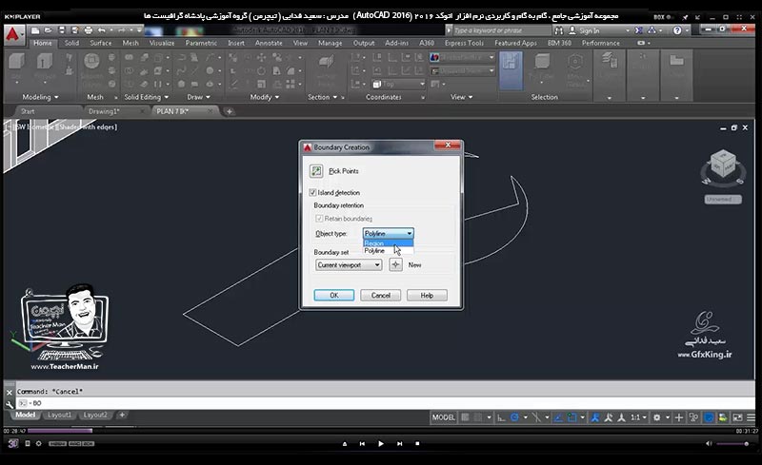
Task: Toggle ortho mode icon in the status bar
Action: [501, 417]
